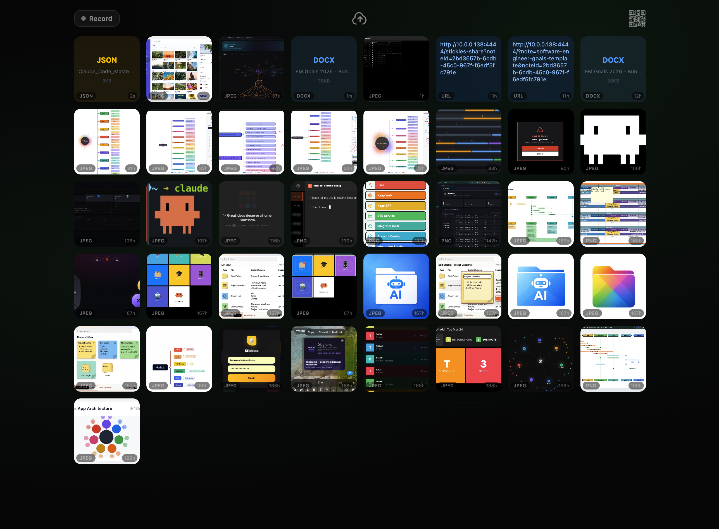Open the QR code icon

click(637, 18)
